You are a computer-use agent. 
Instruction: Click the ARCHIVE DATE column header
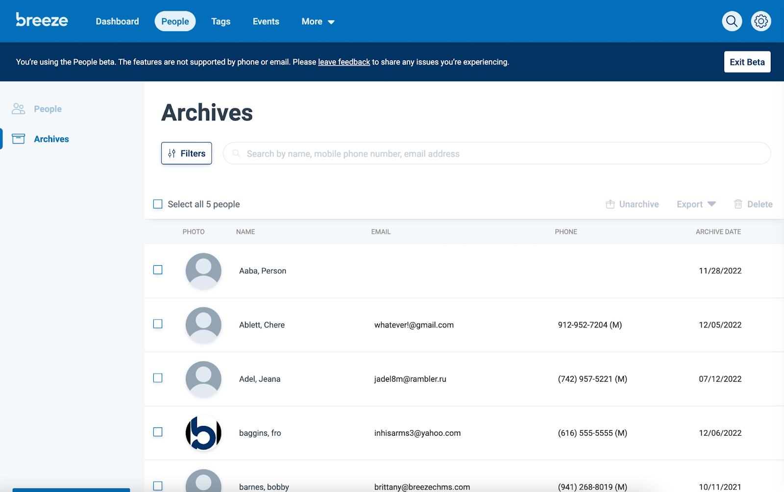(x=718, y=232)
